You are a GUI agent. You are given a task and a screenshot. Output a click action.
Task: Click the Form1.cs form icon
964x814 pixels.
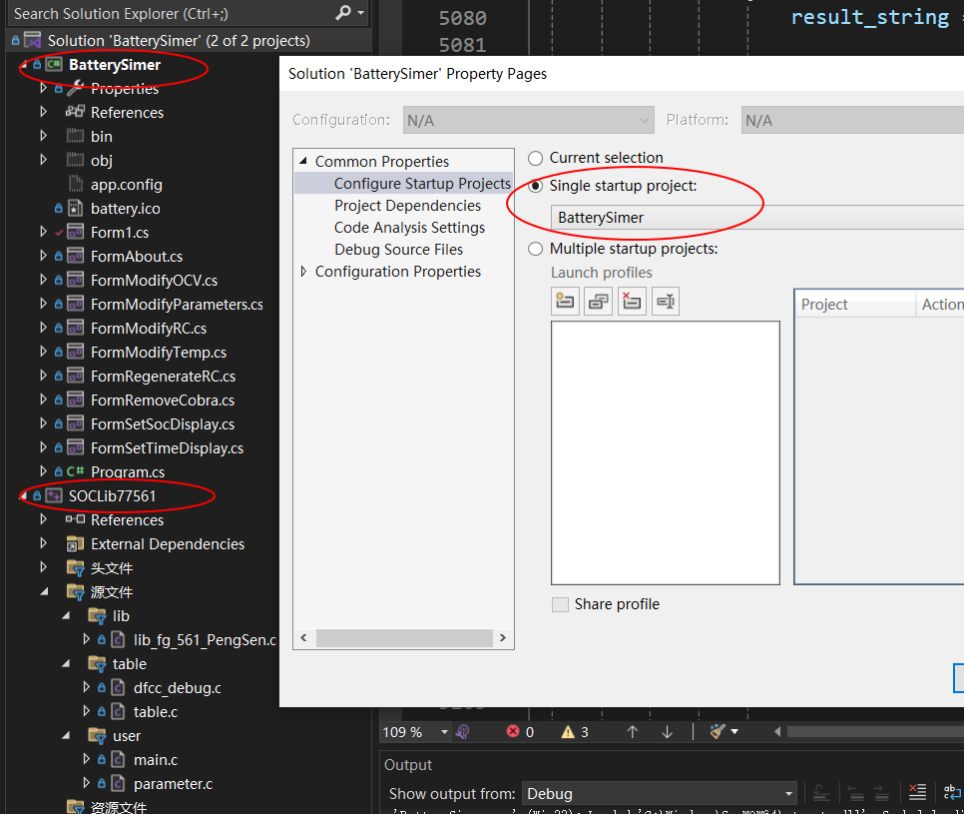coord(75,232)
